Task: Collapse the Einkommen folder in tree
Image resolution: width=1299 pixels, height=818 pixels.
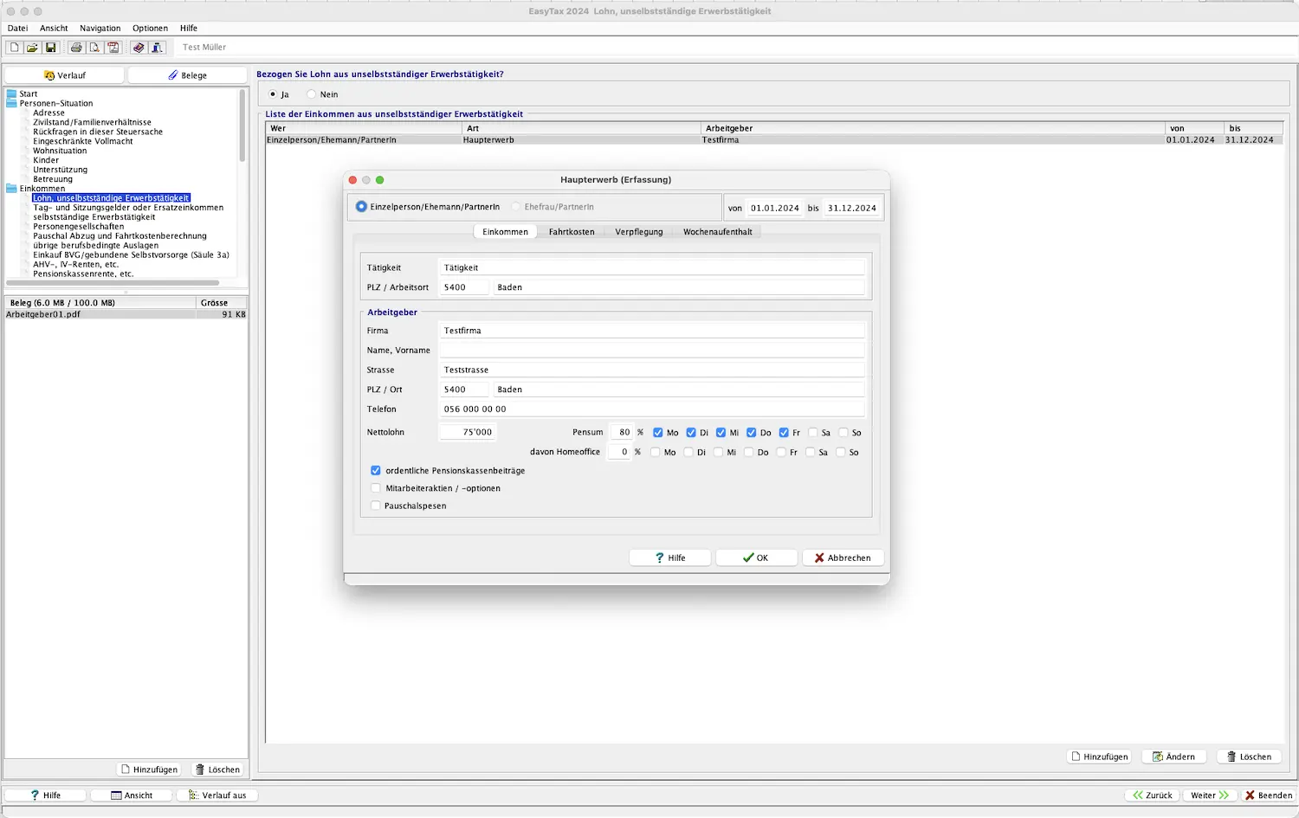Action: pos(11,189)
